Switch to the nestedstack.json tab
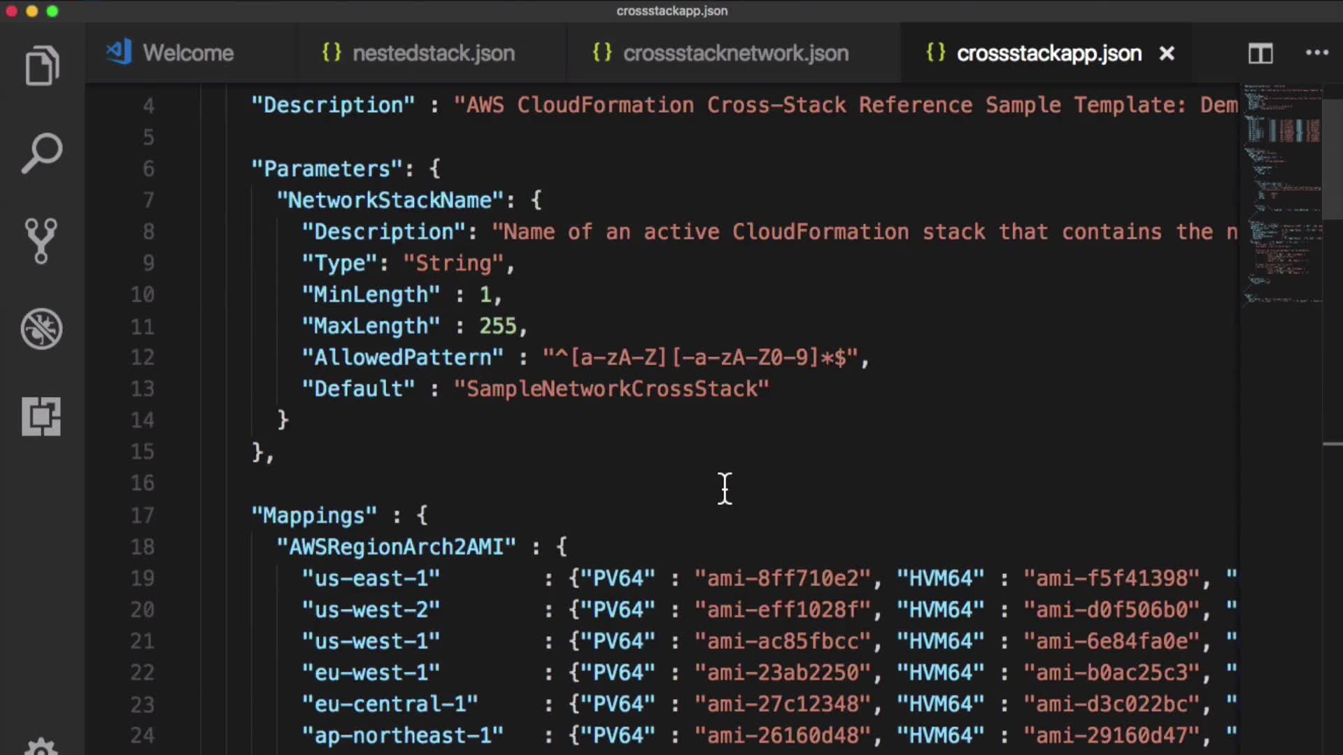1343x755 pixels. click(x=433, y=53)
